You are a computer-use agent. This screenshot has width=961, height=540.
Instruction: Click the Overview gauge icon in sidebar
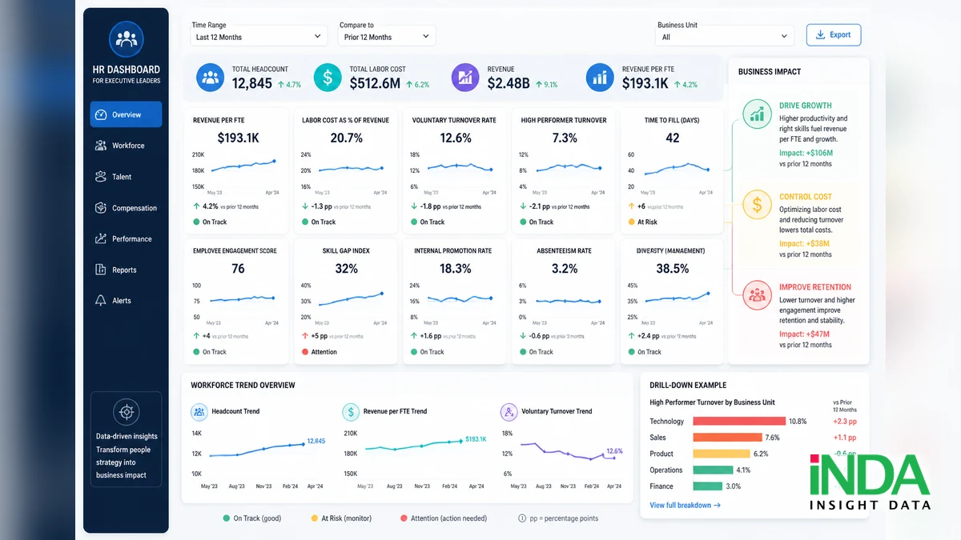click(x=101, y=114)
